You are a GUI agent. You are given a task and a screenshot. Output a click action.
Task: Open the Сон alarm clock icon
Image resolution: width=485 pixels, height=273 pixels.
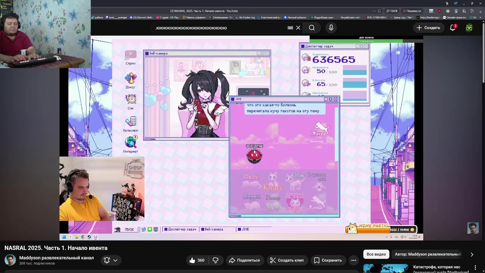pyautogui.click(x=131, y=102)
